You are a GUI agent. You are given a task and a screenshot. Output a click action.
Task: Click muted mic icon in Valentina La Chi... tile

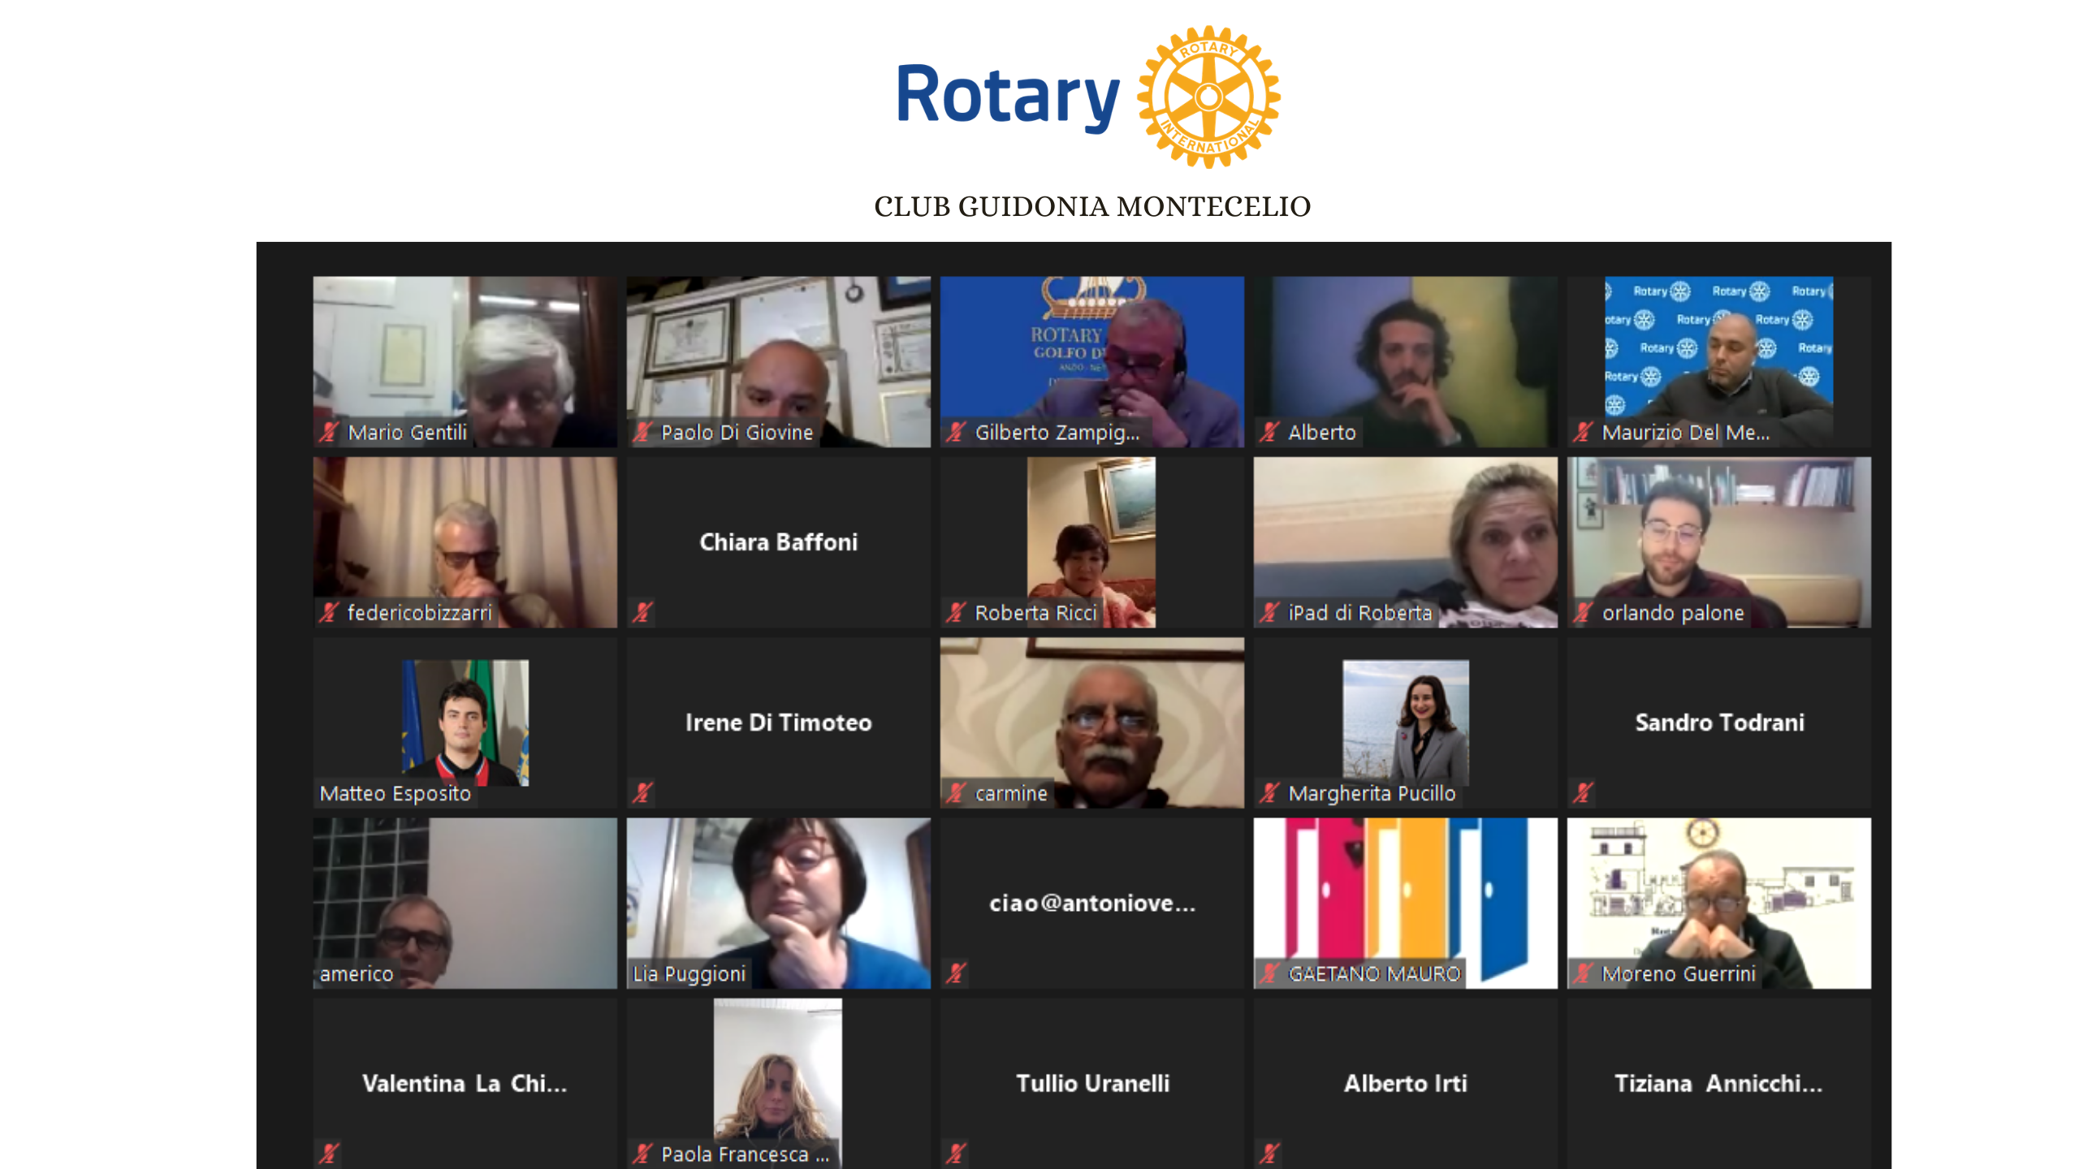tap(328, 1153)
